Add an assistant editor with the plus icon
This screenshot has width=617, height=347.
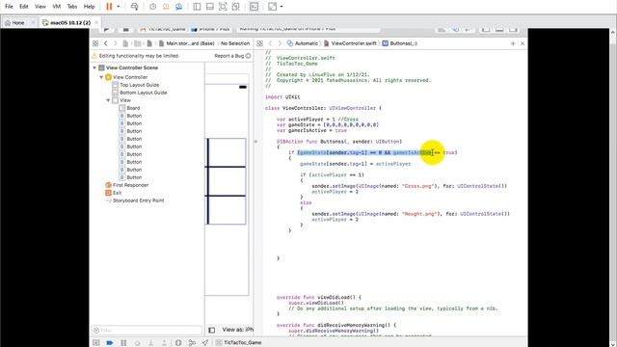513,43
